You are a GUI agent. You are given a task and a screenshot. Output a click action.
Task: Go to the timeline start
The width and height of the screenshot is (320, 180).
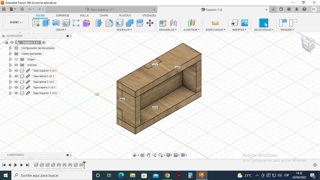click(x=4, y=165)
